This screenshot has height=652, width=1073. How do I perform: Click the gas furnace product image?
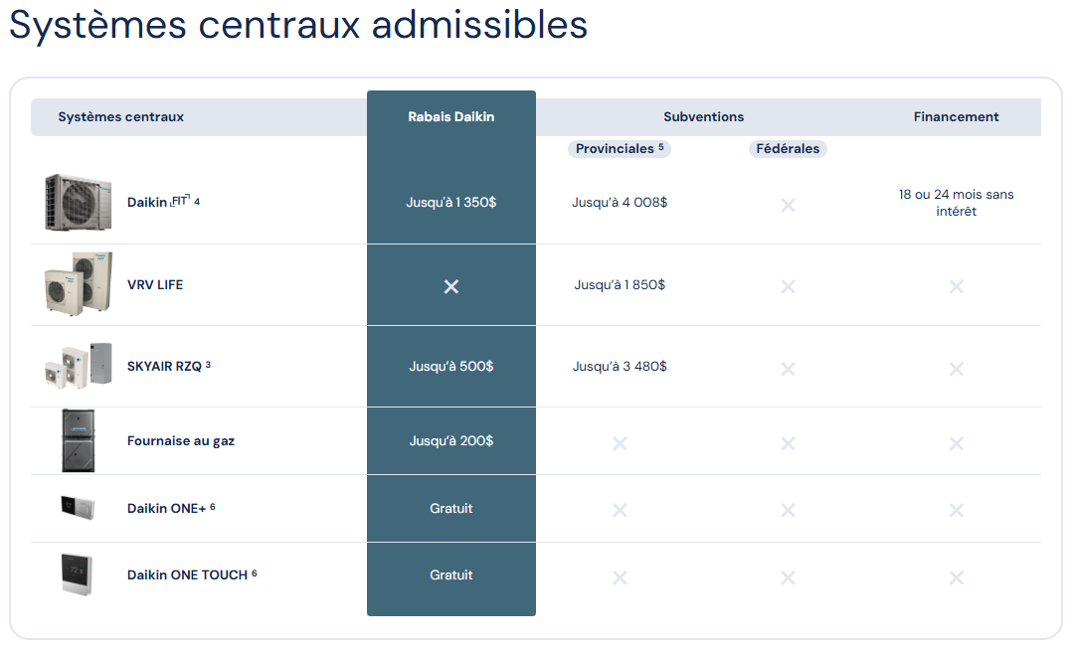78,440
